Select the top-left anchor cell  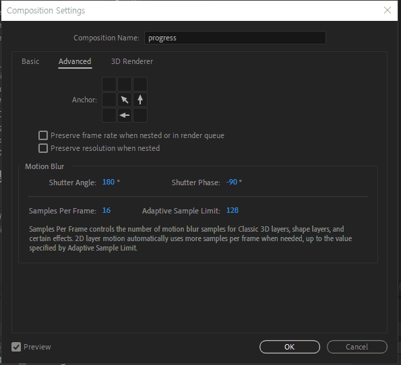coord(109,84)
